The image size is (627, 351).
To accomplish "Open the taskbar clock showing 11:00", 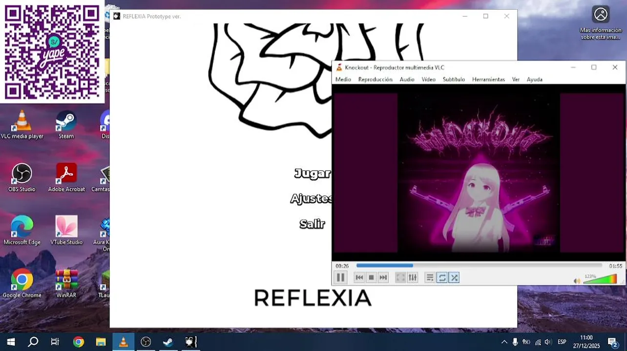I will coord(586,342).
